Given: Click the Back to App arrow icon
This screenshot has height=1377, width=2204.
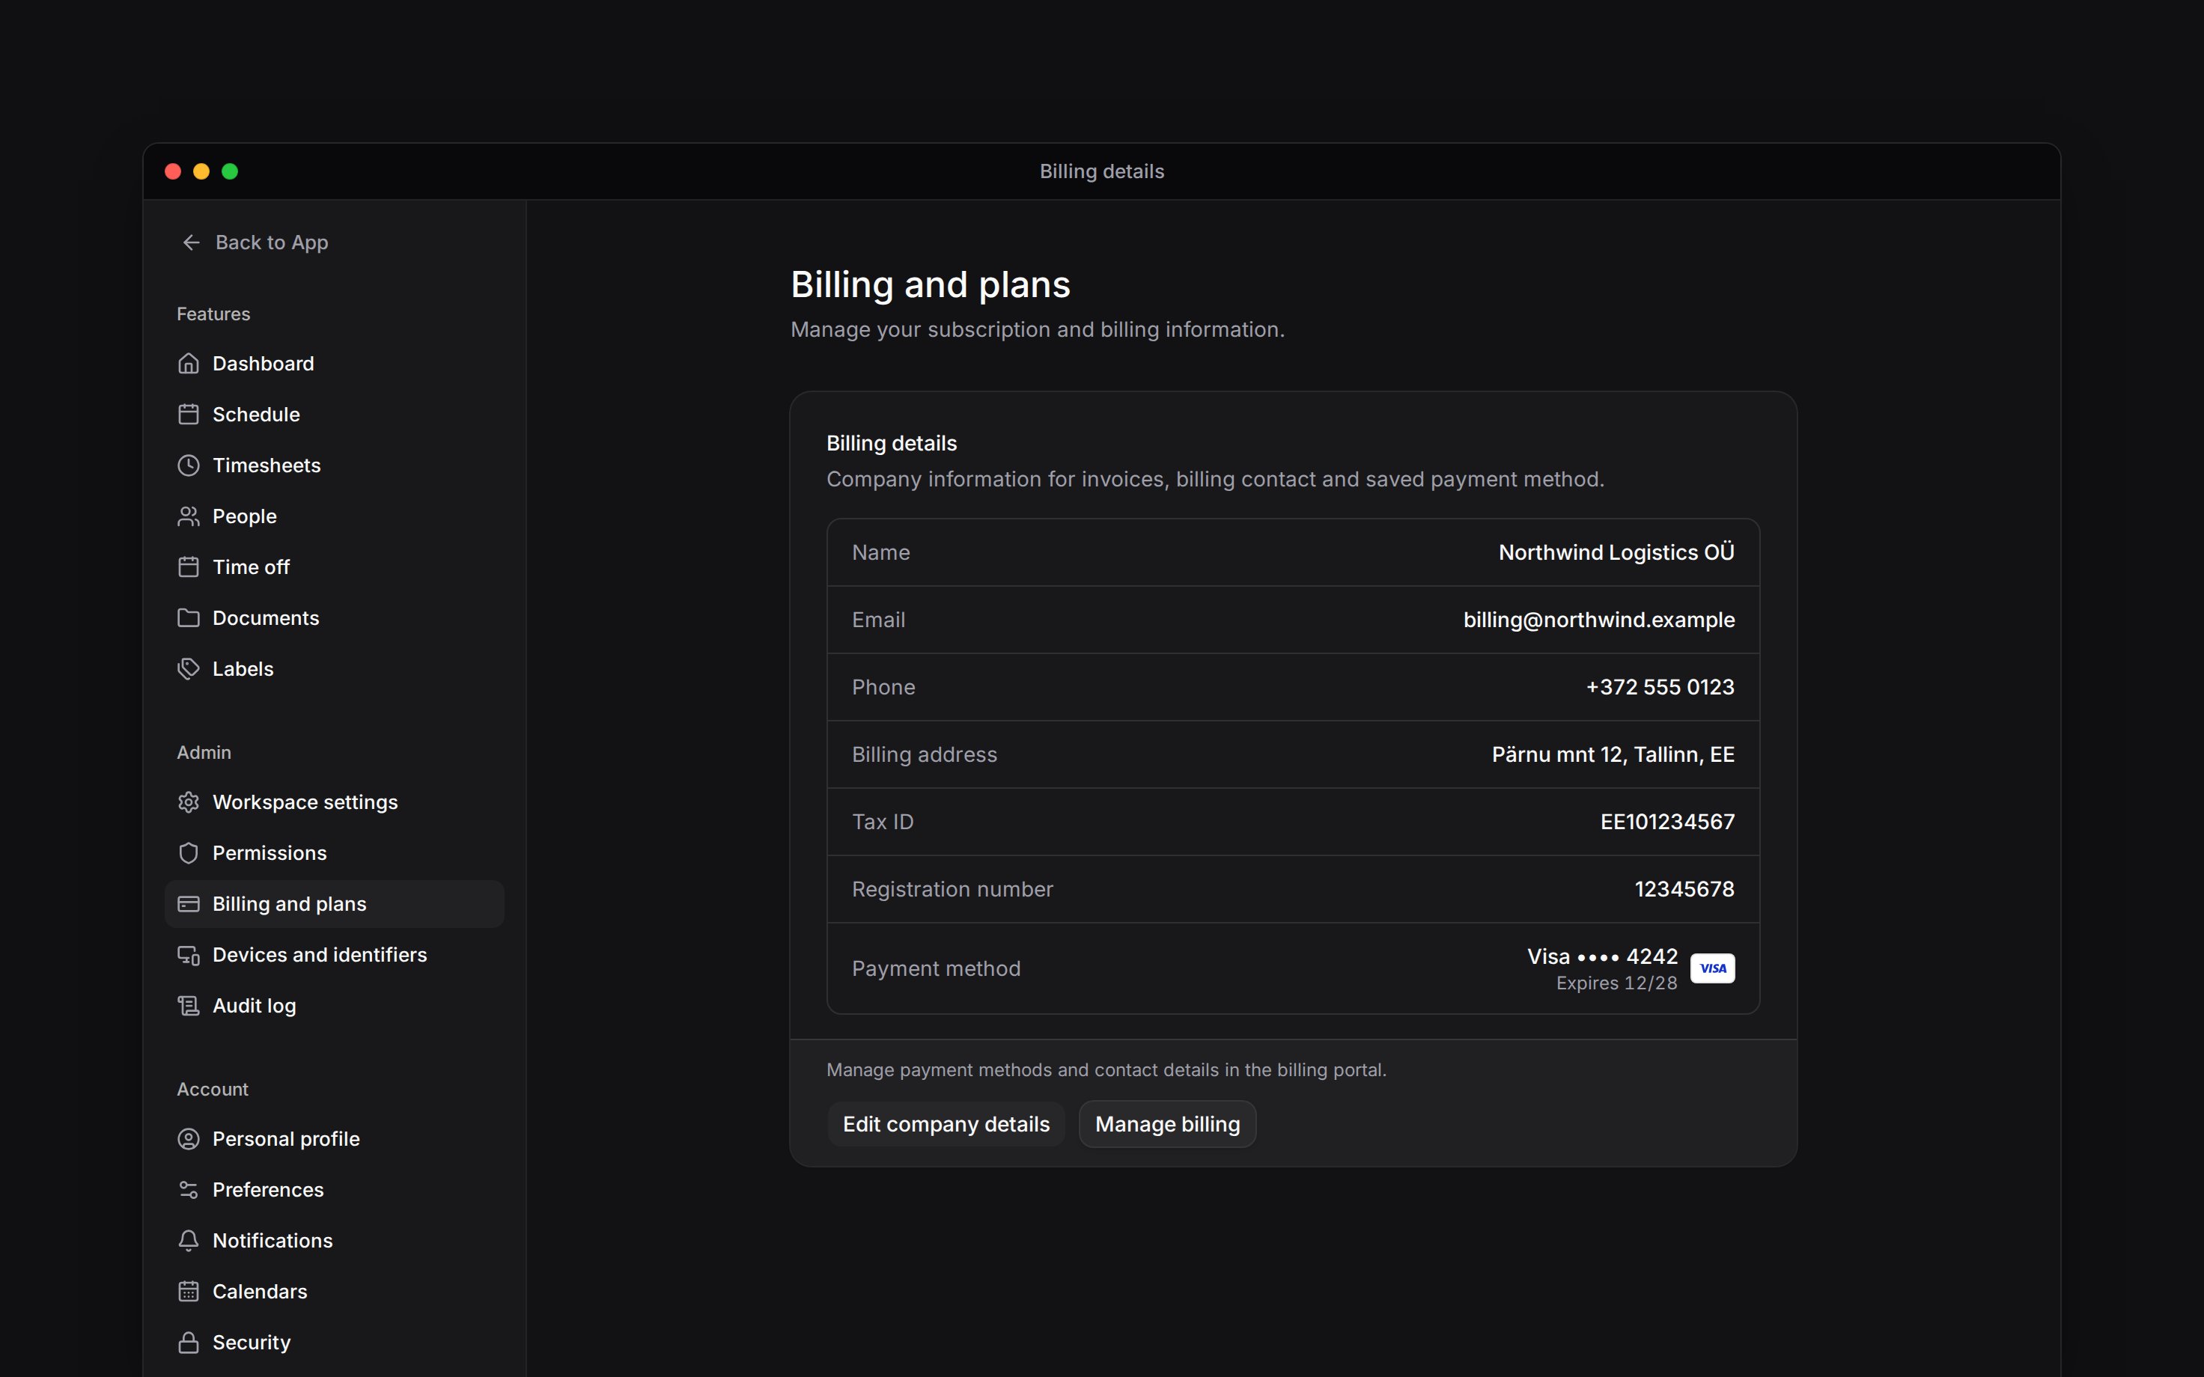Looking at the screenshot, I should 191,242.
